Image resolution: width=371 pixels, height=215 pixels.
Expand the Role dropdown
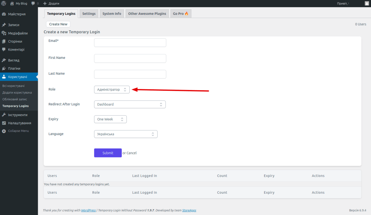tap(112, 90)
